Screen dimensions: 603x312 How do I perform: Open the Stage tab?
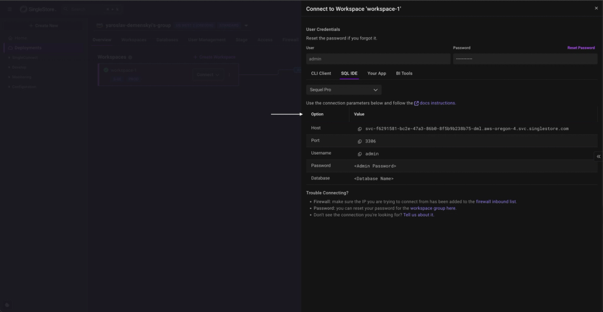coord(241,39)
